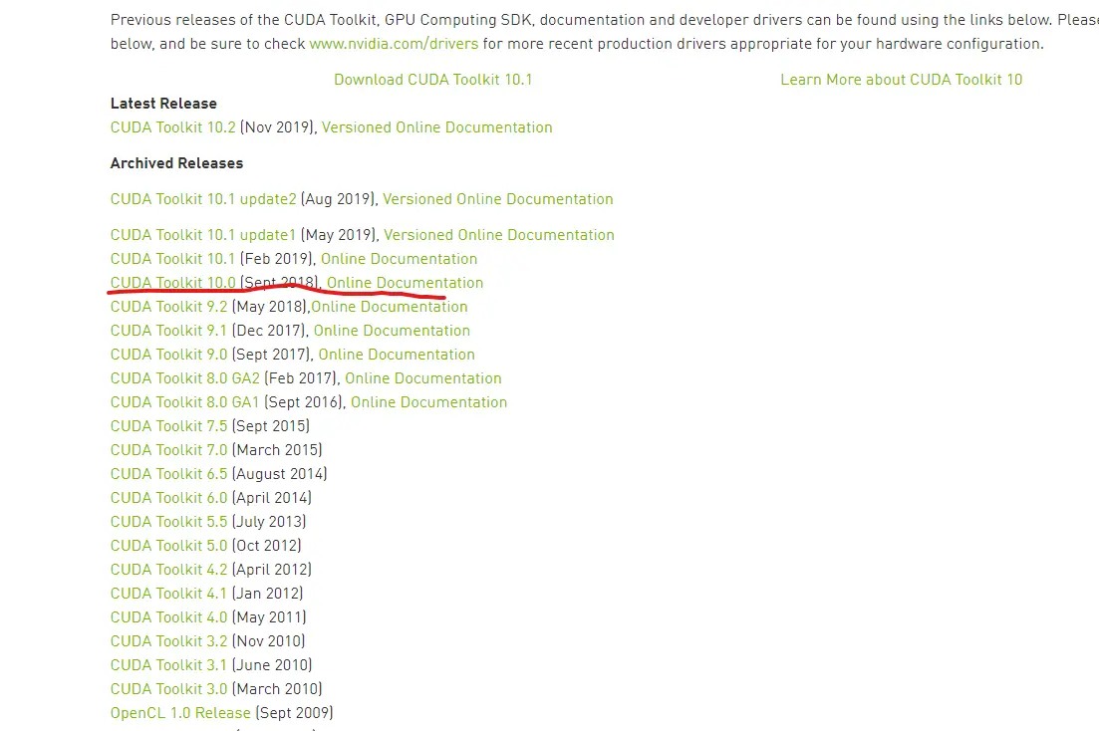The height and width of the screenshot is (731, 1099).
Task: Open CUDA Toolkit 8.0 GA2 link
Action: [x=185, y=377]
